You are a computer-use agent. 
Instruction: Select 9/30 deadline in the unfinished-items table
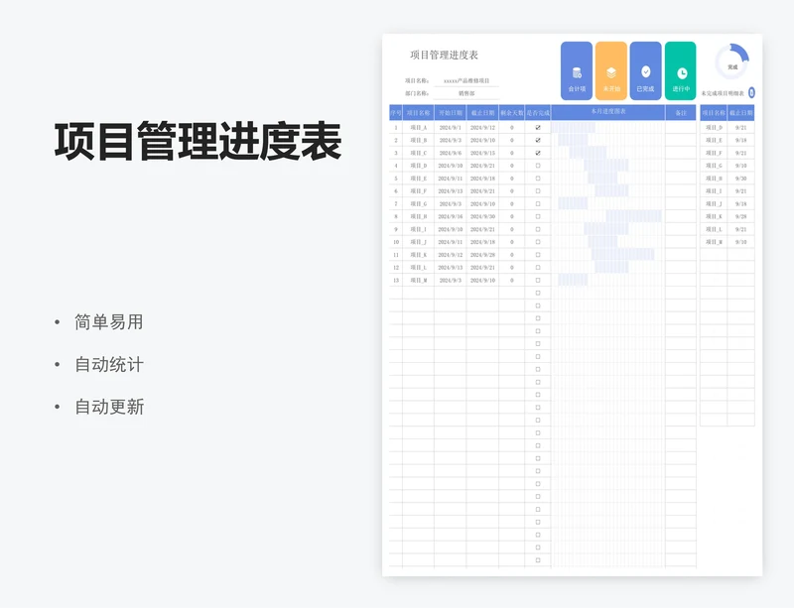740,179
